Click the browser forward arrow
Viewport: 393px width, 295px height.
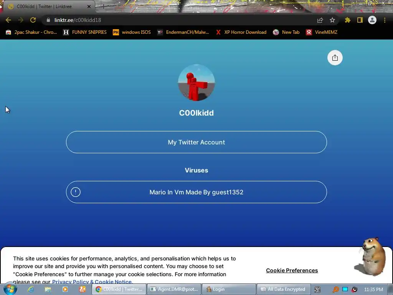21,20
